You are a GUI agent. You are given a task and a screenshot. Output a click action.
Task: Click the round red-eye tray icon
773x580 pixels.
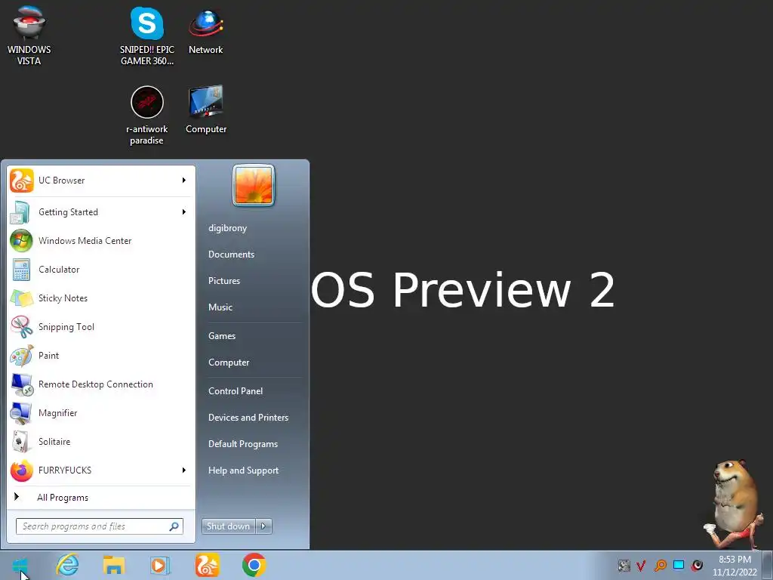[697, 565]
